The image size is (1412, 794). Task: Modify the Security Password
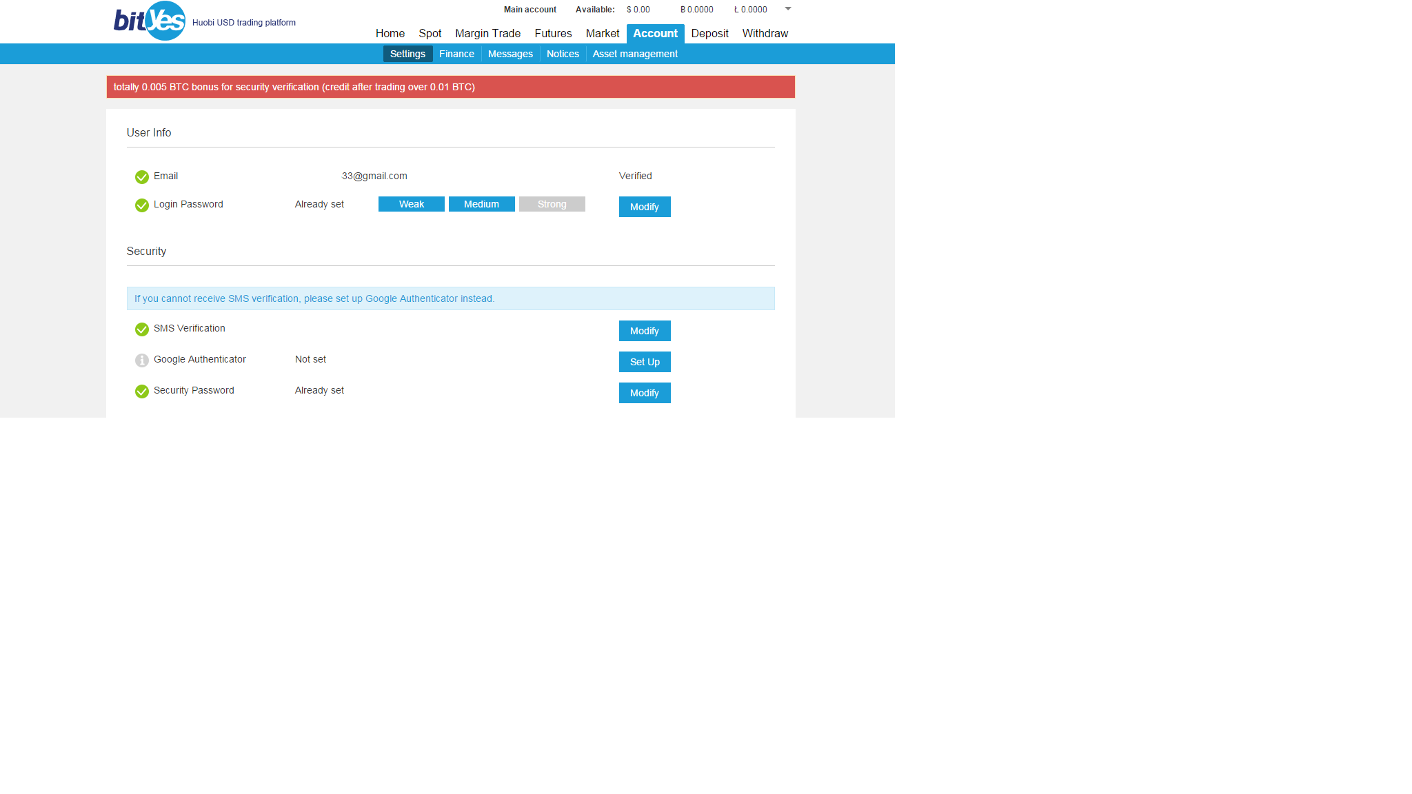pyautogui.click(x=645, y=393)
